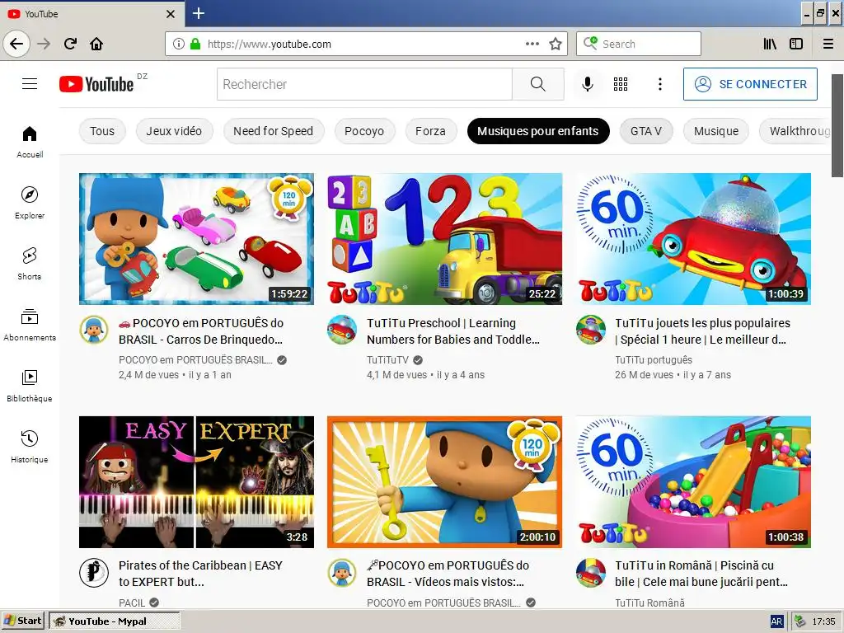Open the TuTiTu português channel name
The image size is (844, 633).
coord(654,359)
